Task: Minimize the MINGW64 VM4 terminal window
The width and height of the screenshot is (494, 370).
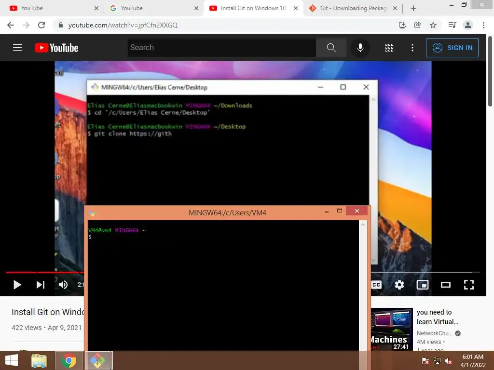Action: (x=327, y=211)
